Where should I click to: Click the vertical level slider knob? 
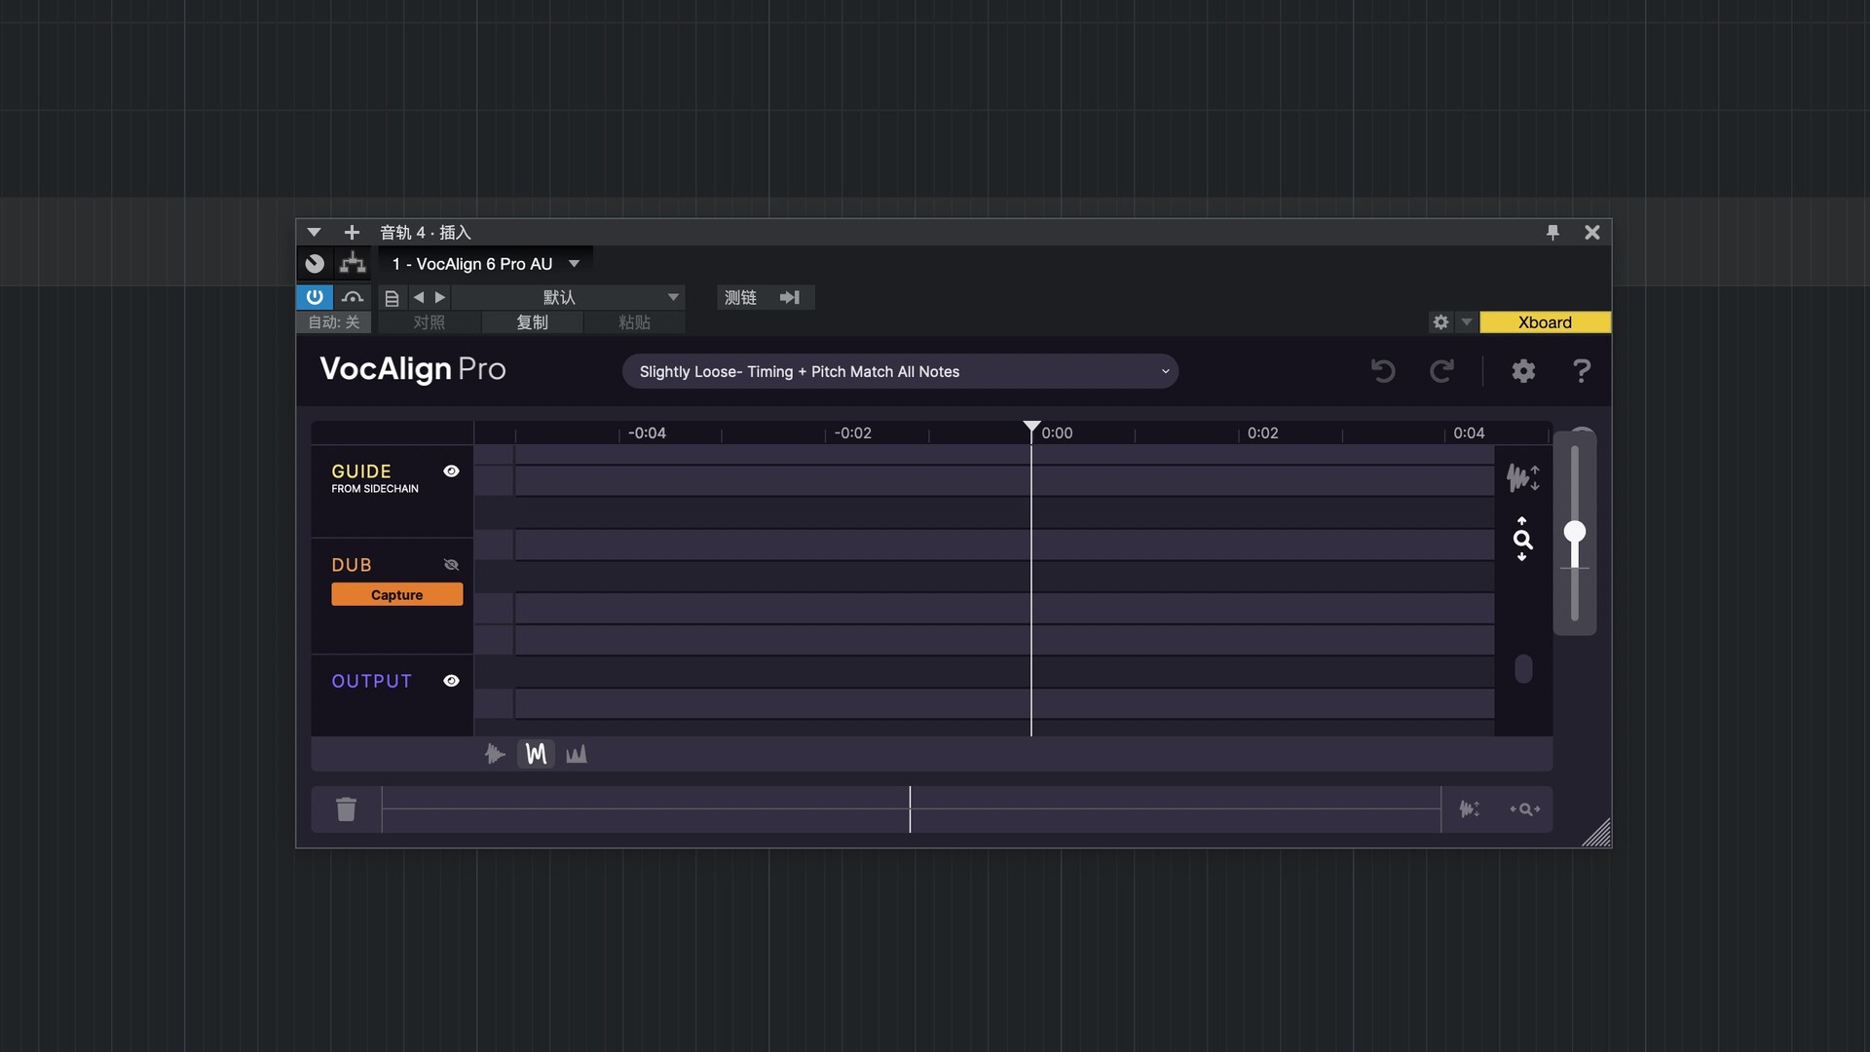[x=1575, y=532]
